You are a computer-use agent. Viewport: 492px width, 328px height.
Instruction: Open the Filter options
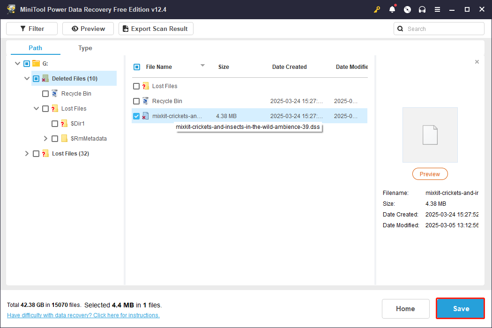pyautogui.click(x=32, y=29)
